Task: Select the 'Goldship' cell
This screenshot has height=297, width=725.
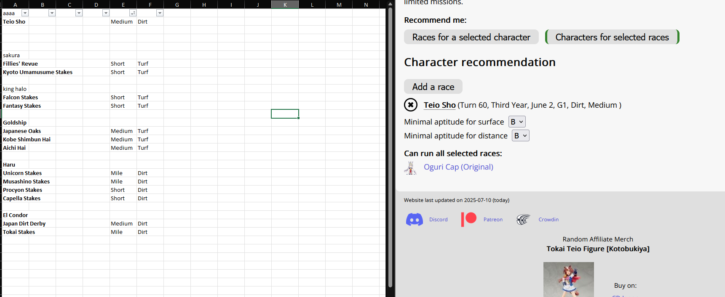Action: [16, 122]
